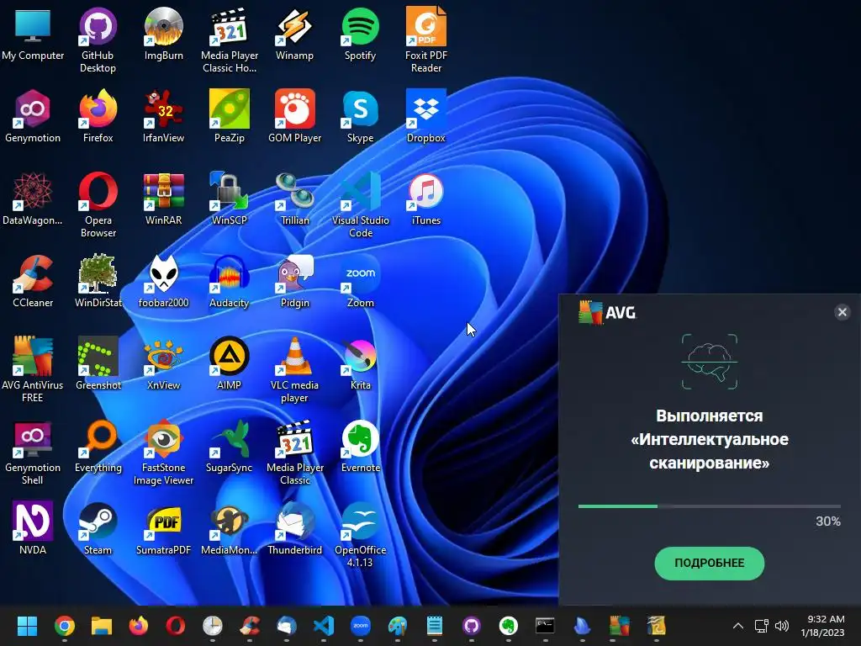
Task: Select the VLC media player icon
Action: coord(294,369)
